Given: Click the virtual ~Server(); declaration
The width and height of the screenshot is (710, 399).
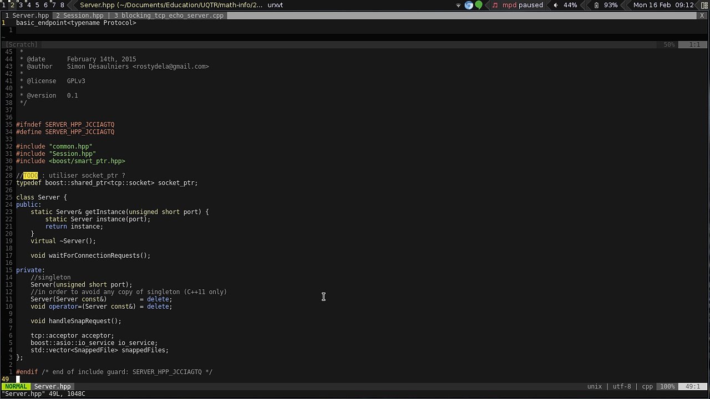Looking at the screenshot, I should pyautogui.click(x=63, y=241).
